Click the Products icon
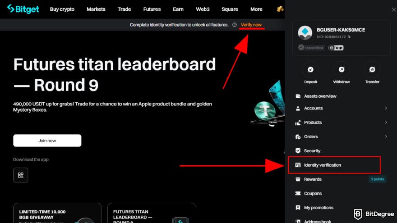 pyautogui.click(x=298, y=123)
